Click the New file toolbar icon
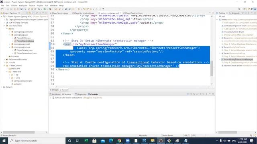This screenshot has width=257, height=144. coord(2,9)
